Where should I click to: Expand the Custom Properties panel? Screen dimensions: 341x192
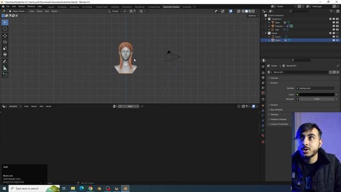(279, 124)
